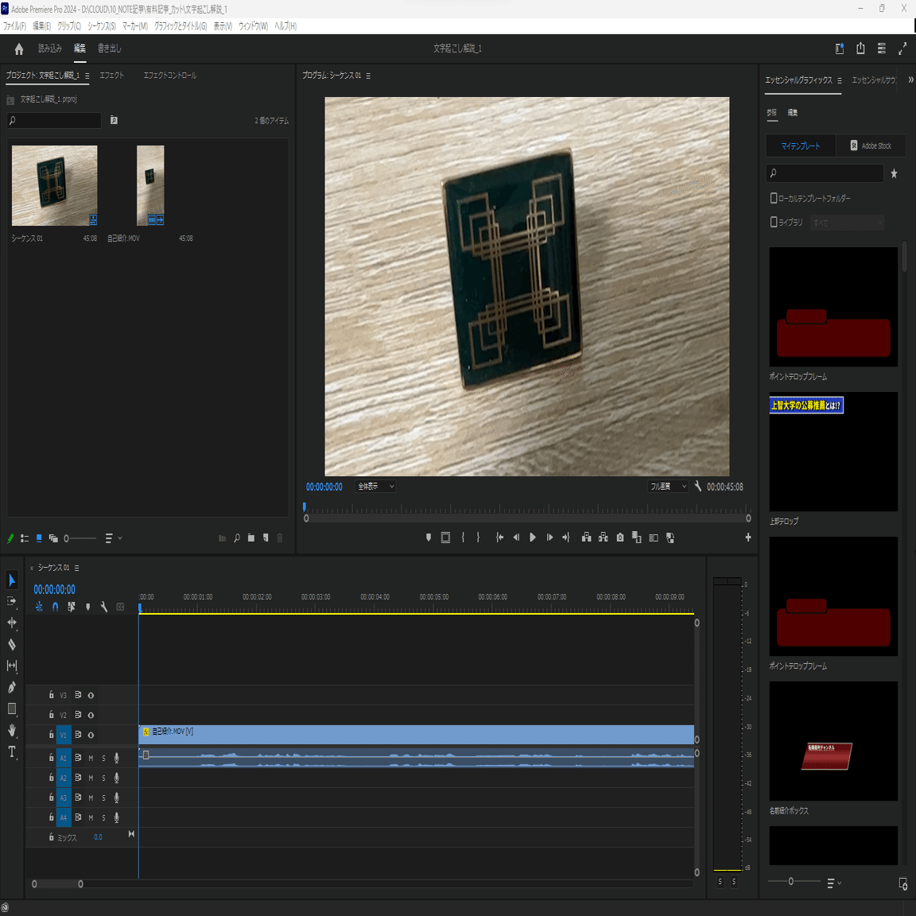Click the New Bin icon in the project panel
Image resolution: width=916 pixels, height=916 pixels.
[251, 538]
